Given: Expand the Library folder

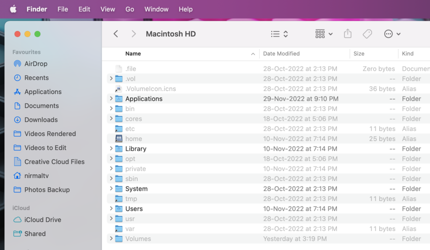Looking at the screenshot, I should tap(111, 148).
